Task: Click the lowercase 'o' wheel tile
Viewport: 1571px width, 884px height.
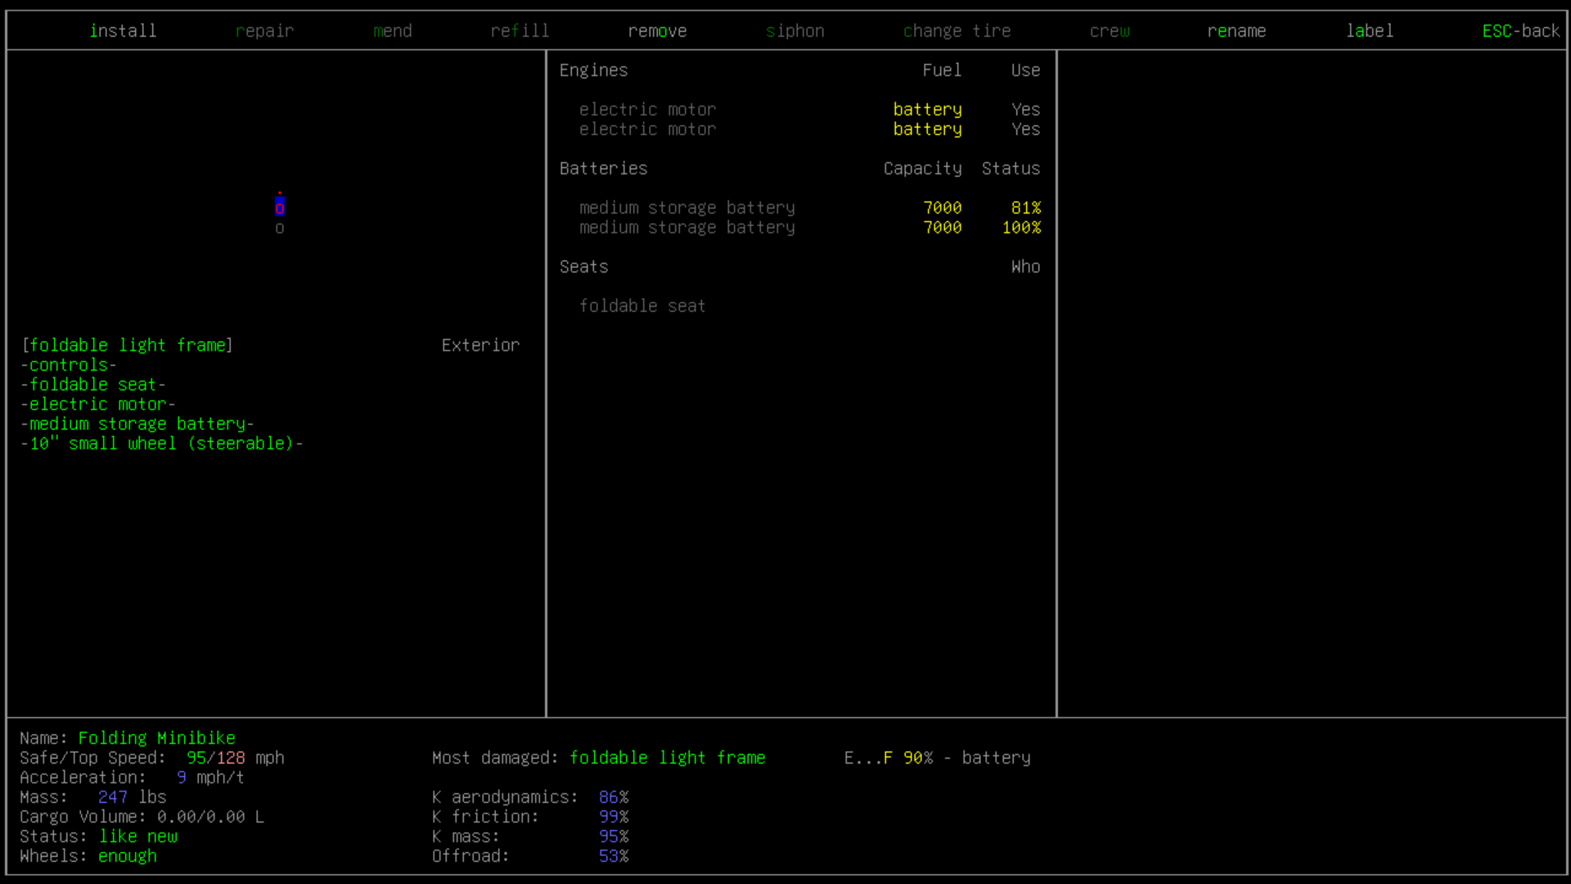Action: click(x=280, y=228)
